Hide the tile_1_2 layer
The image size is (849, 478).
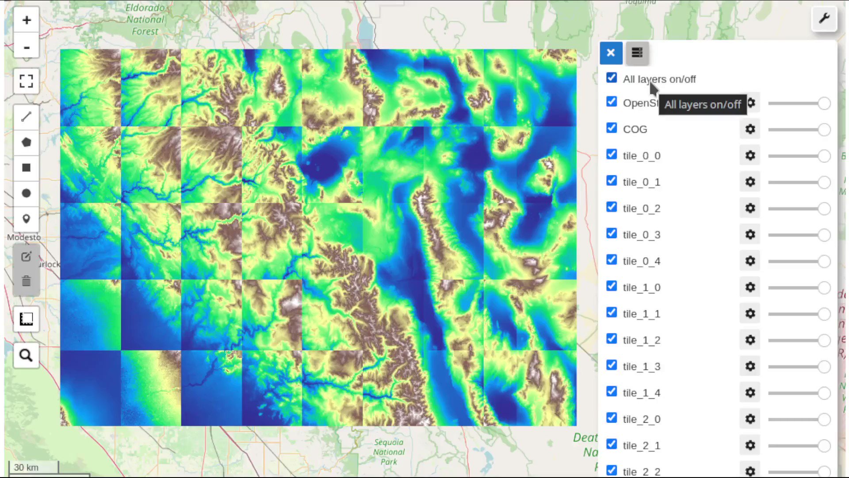point(611,339)
